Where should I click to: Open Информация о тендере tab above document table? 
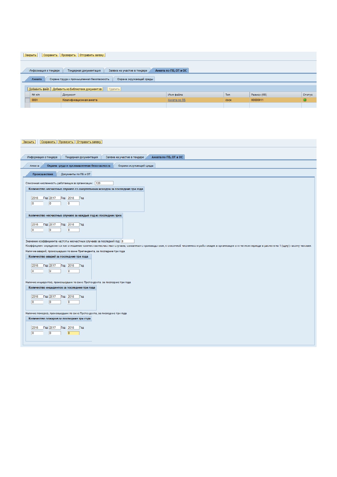coord(44,71)
